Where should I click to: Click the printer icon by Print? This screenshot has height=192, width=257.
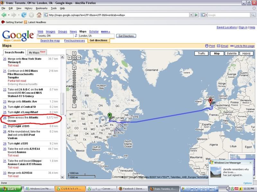pos(207,46)
